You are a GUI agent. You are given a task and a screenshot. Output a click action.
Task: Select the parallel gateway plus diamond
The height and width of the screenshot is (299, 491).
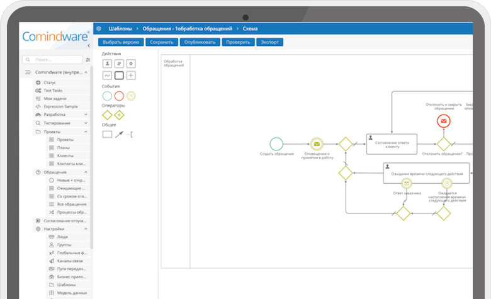pos(119,115)
